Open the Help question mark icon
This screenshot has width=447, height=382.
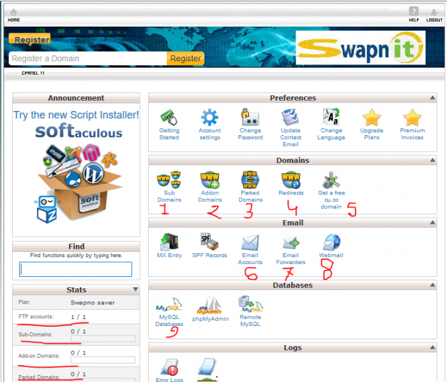point(414,11)
